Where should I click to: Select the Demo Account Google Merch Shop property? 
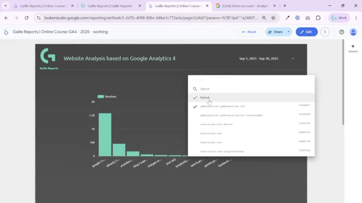click(222, 151)
